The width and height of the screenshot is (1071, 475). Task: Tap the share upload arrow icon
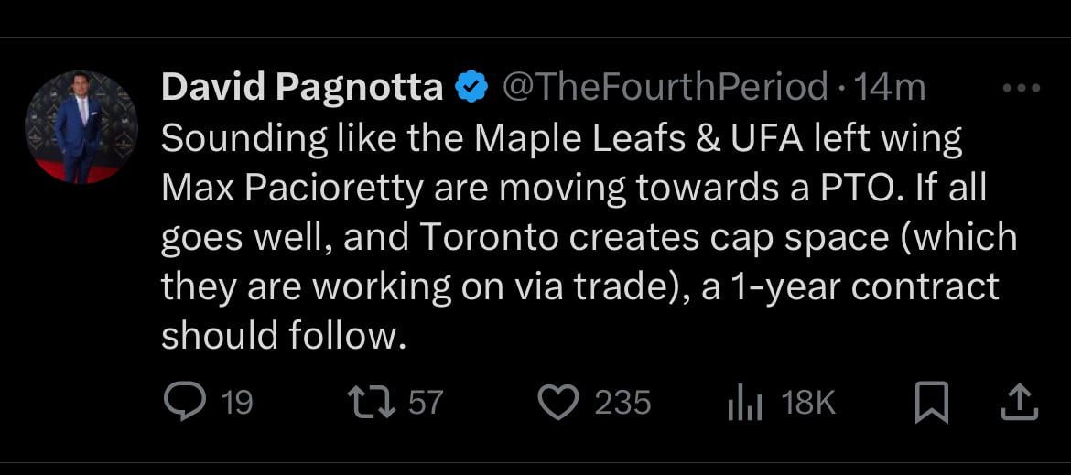tap(1018, 403)
